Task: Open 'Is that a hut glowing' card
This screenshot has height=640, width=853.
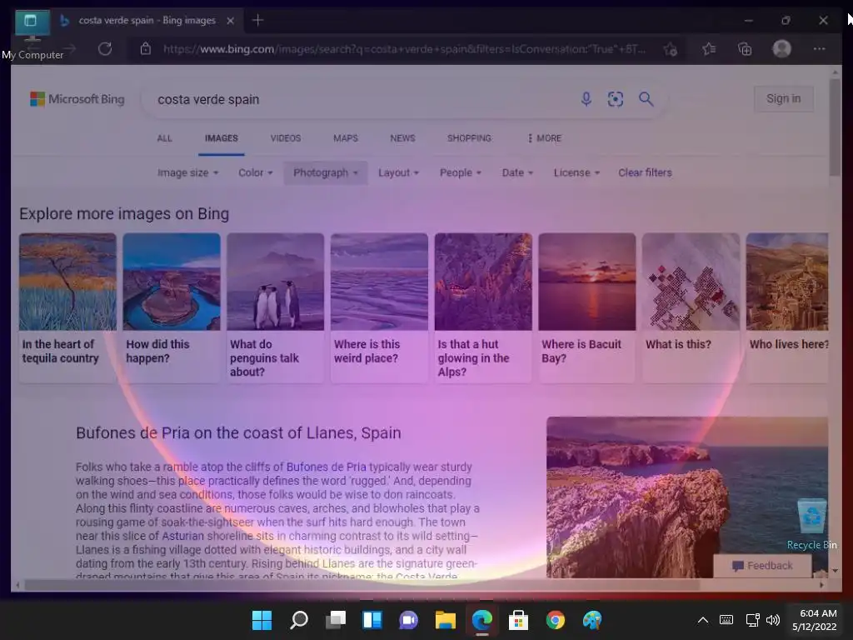Action: point(483,307)
